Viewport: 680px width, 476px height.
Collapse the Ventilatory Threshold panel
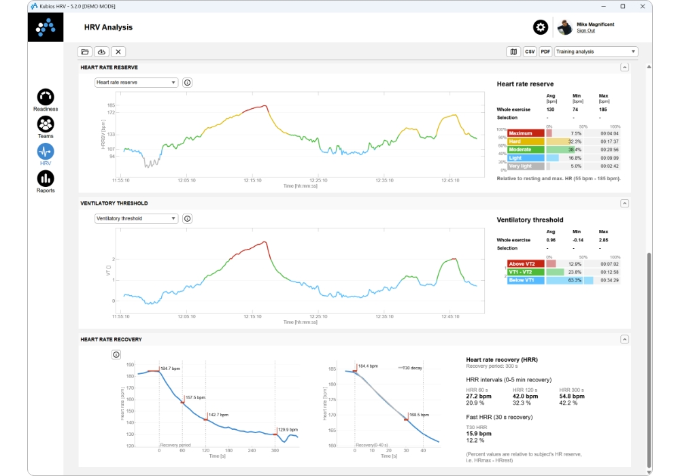pyautogui.click(x=624, y=203)
